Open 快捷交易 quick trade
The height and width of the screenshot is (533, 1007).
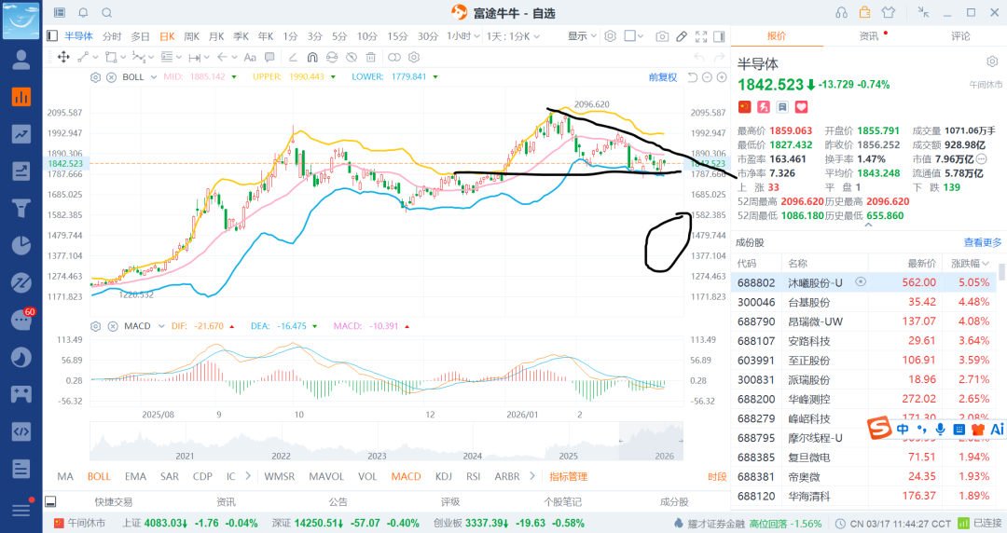(x=114, y=501)
